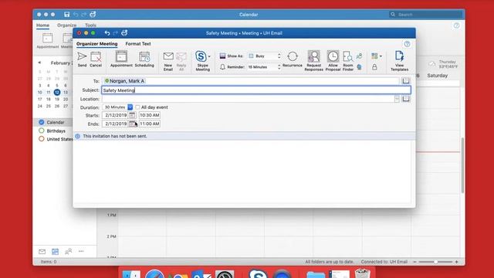
Task: Create a New Email
Action: (x=168, y=61)
